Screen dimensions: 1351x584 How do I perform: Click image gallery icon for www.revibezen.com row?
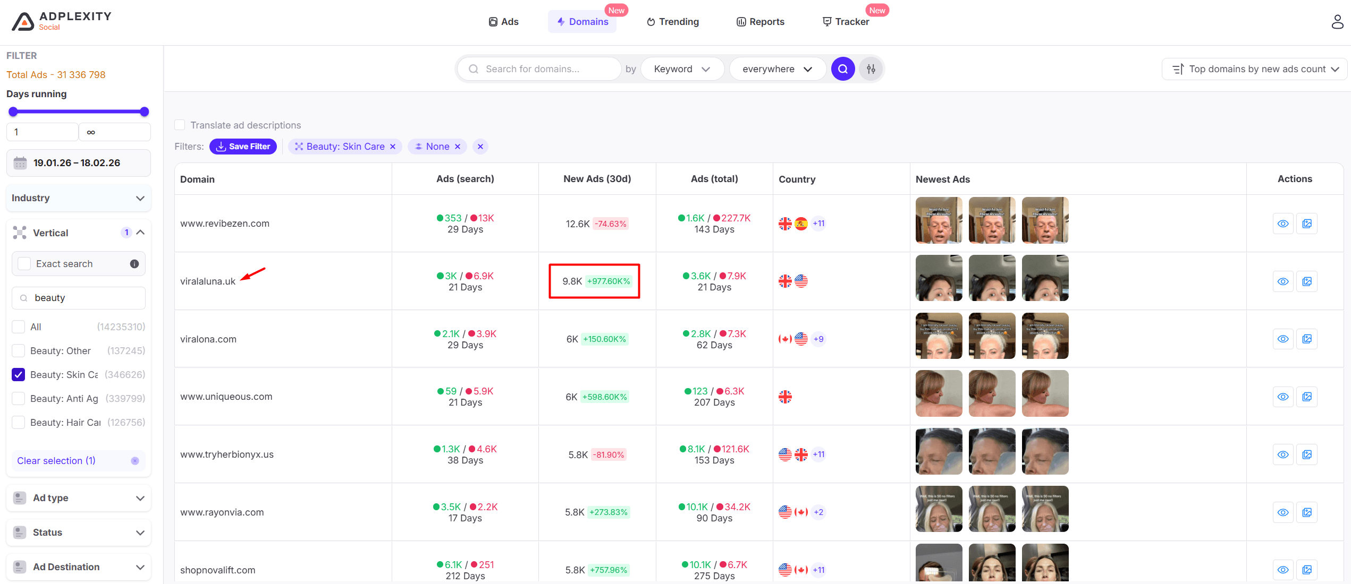click(1307, 224)
